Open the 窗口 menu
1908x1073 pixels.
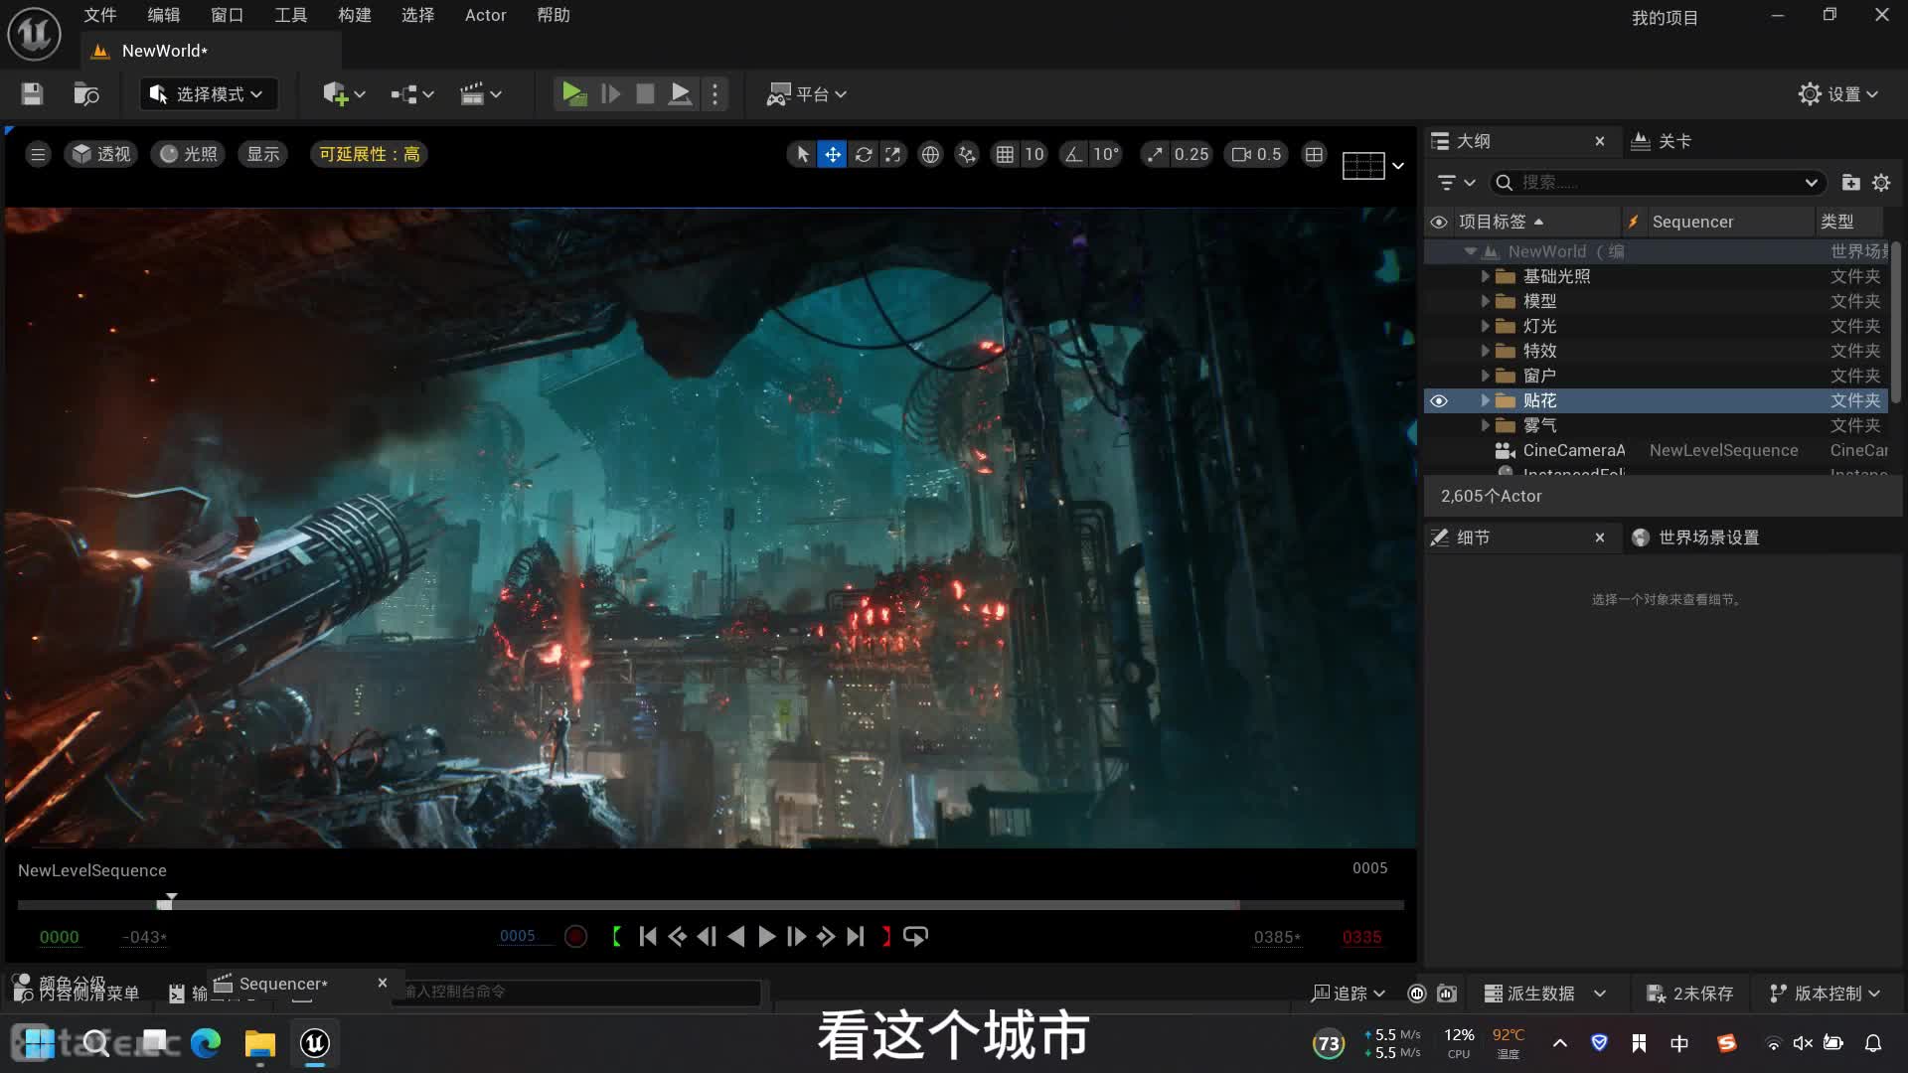point(228,15)
